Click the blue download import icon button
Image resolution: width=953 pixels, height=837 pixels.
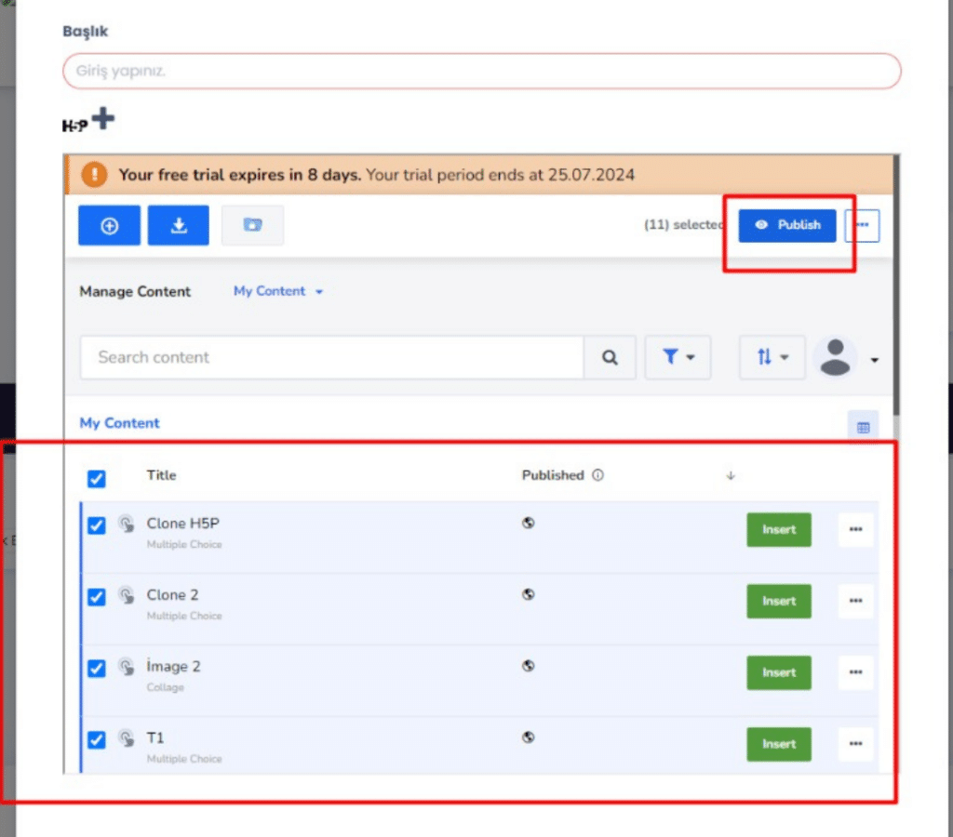(178, 226)
